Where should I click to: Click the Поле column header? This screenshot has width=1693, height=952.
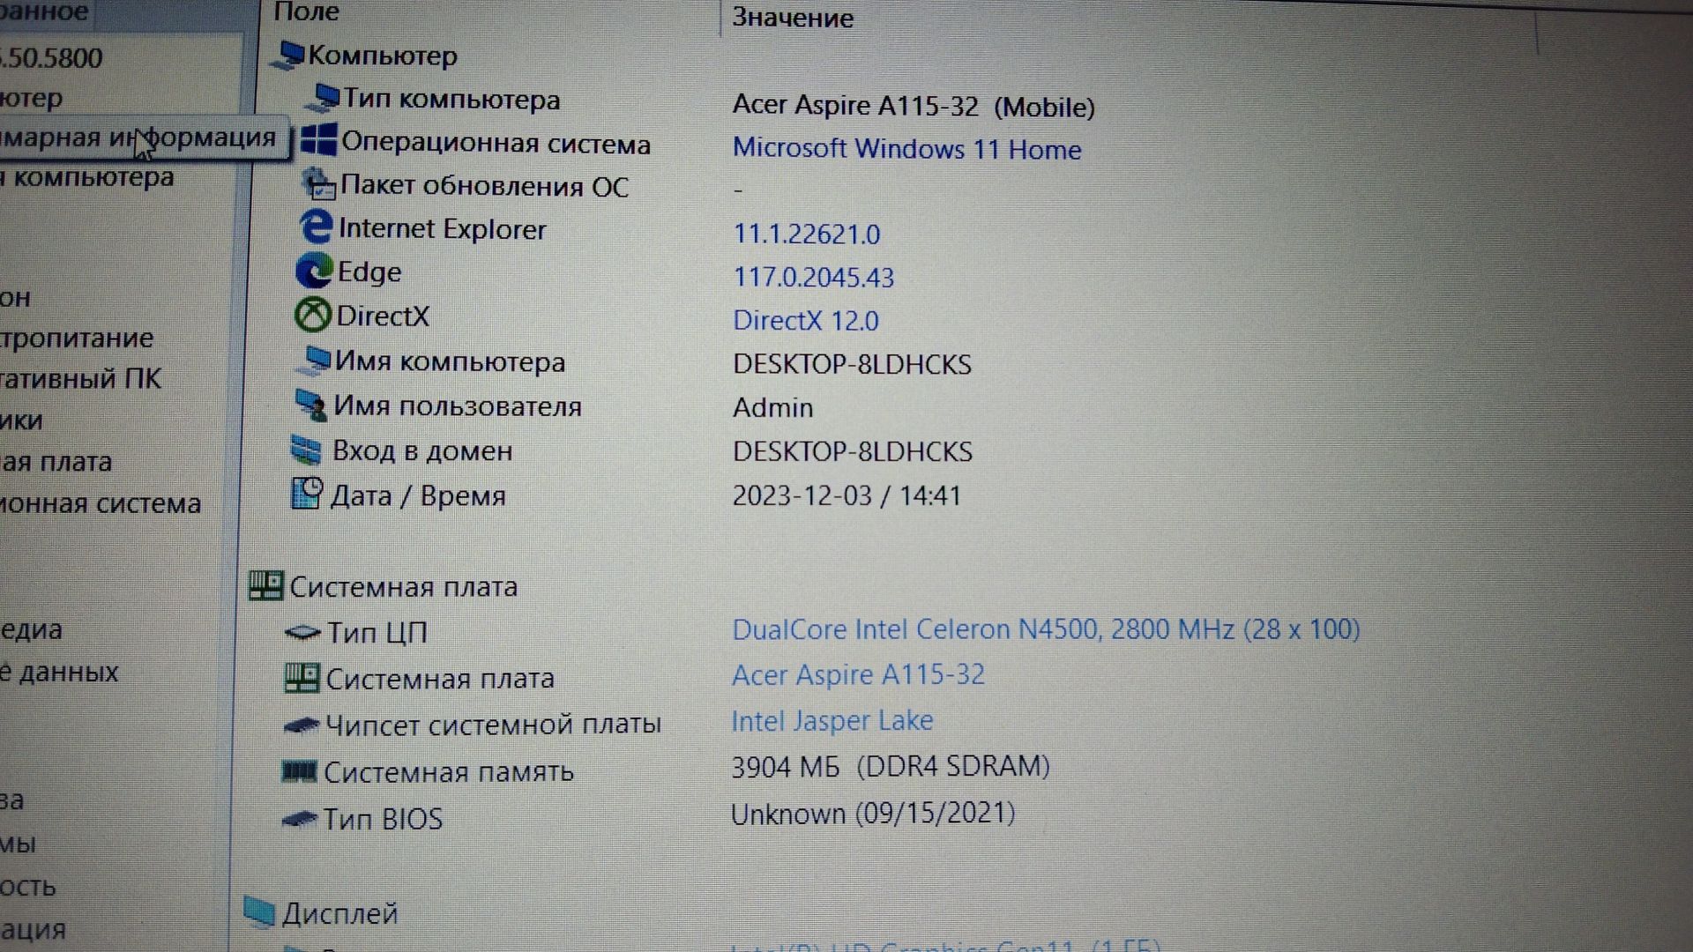307,11
